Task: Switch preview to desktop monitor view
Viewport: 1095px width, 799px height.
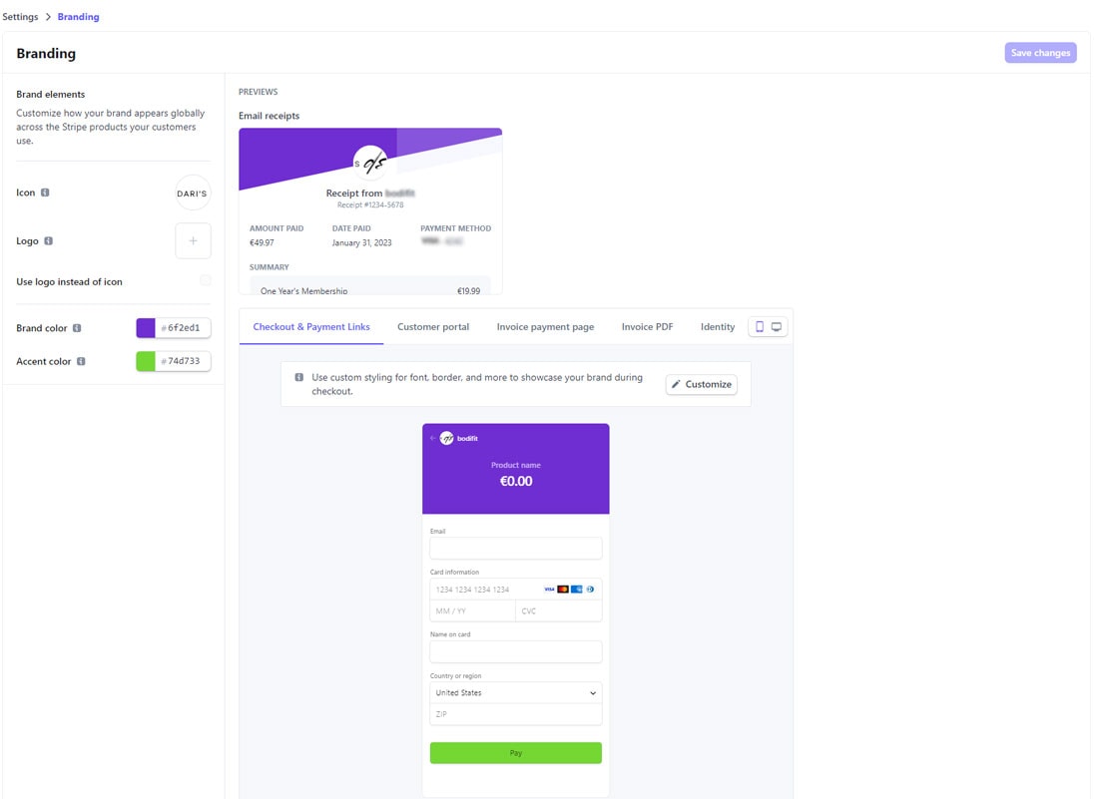Action: point(776,326)
